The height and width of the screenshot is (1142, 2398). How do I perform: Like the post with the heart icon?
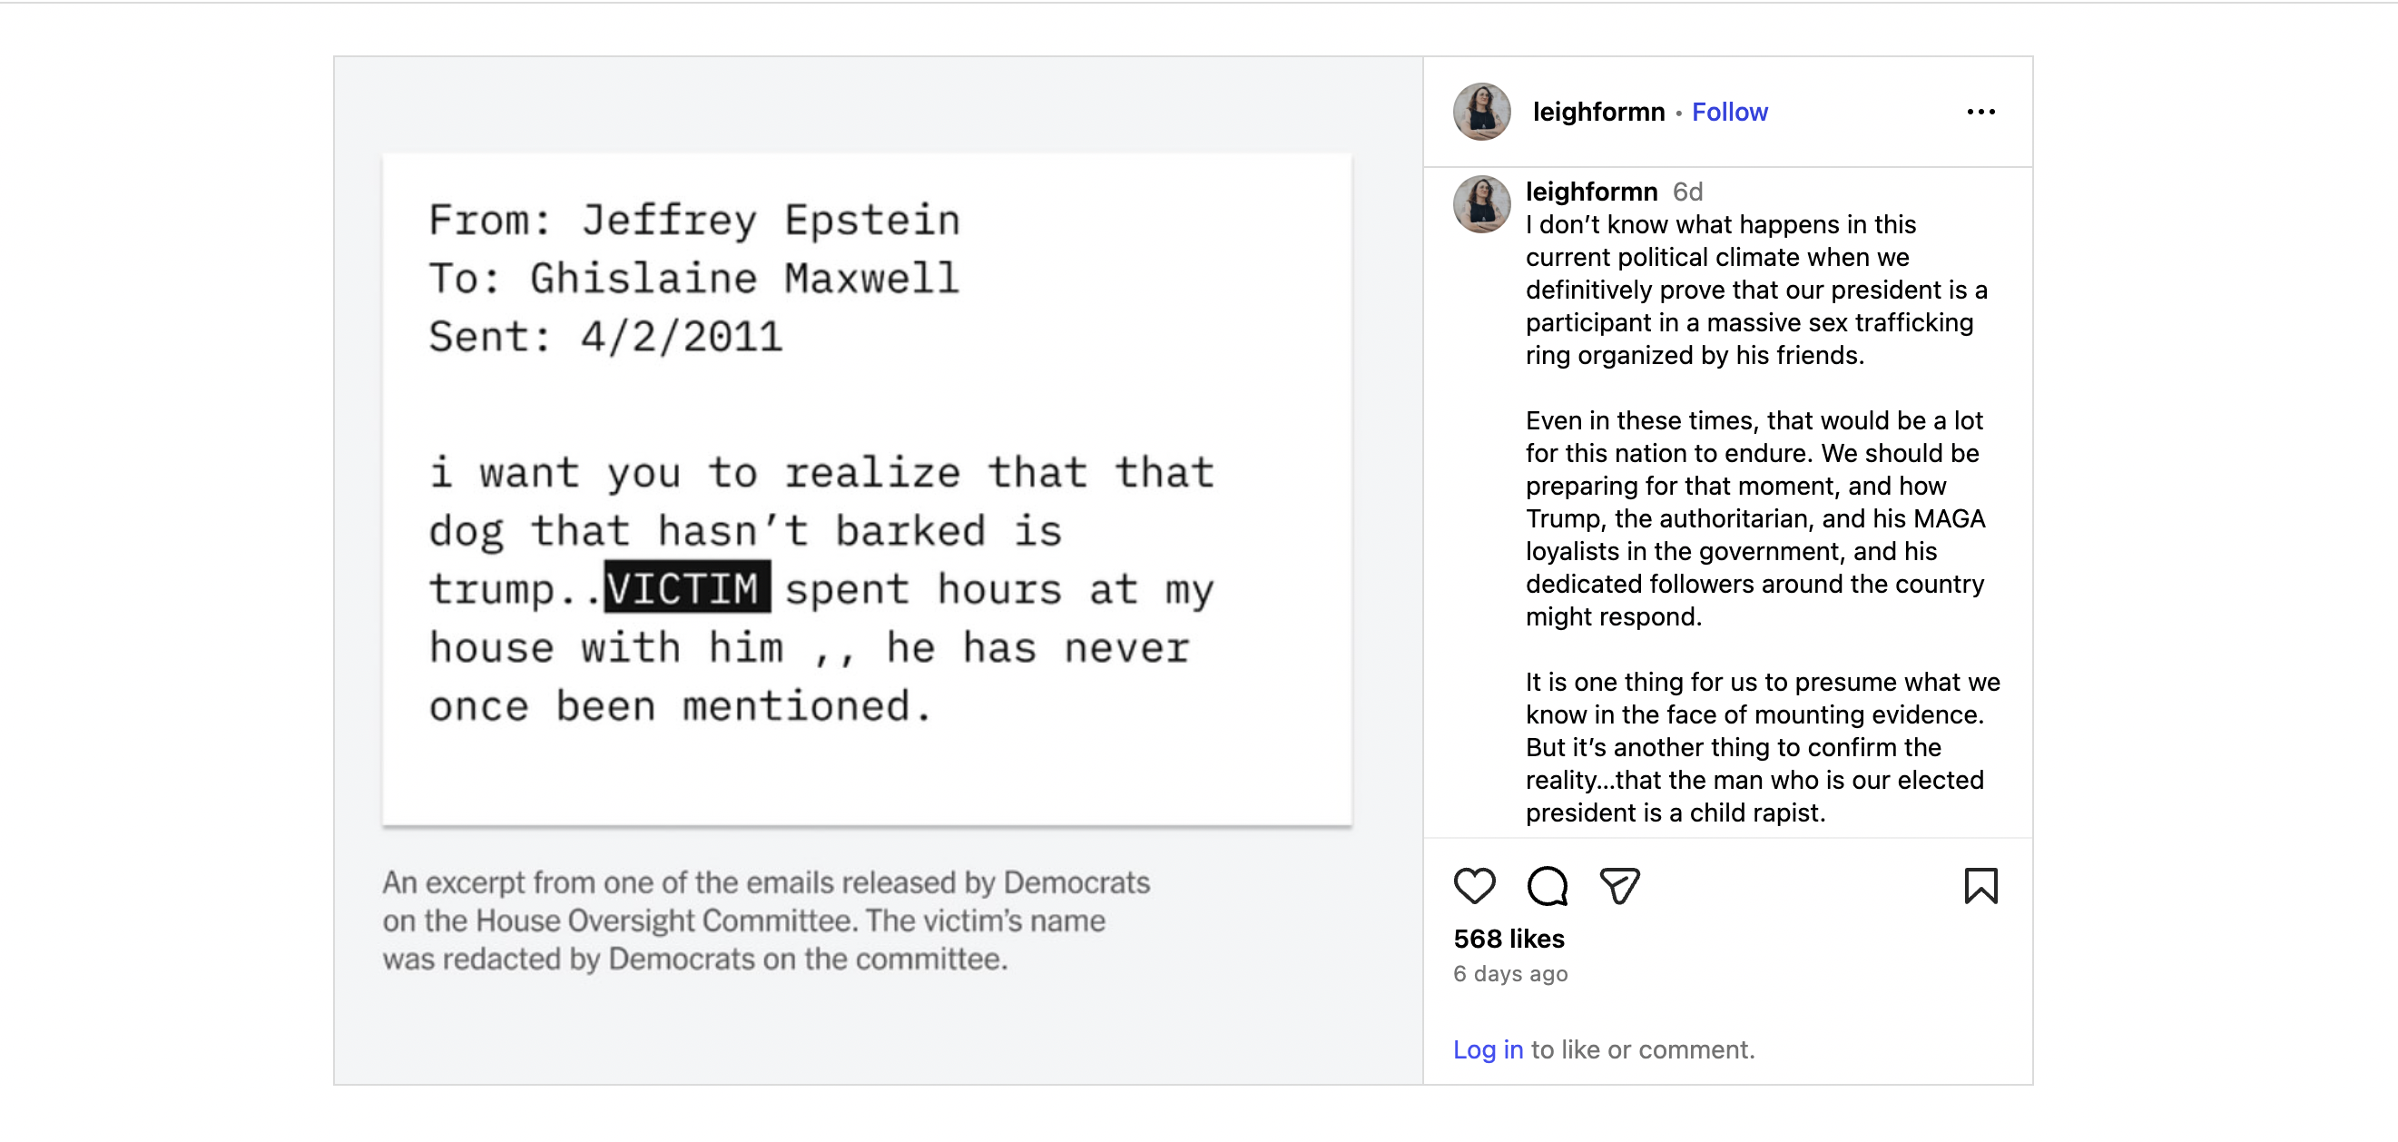tap(1474, 885)
